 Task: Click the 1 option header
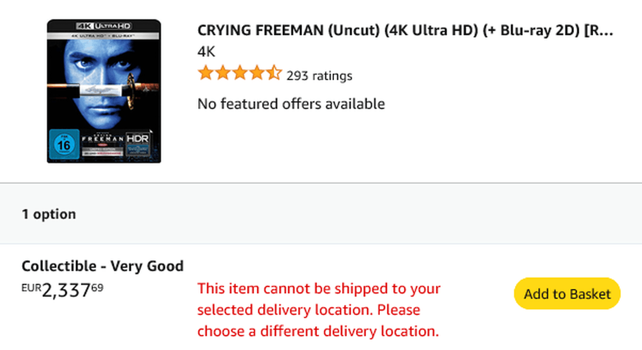[49, 214]
